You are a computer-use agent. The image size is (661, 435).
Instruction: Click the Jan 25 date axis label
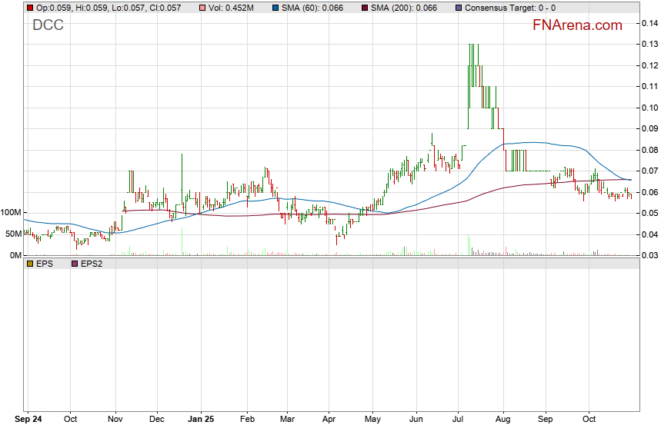[200, 420]
